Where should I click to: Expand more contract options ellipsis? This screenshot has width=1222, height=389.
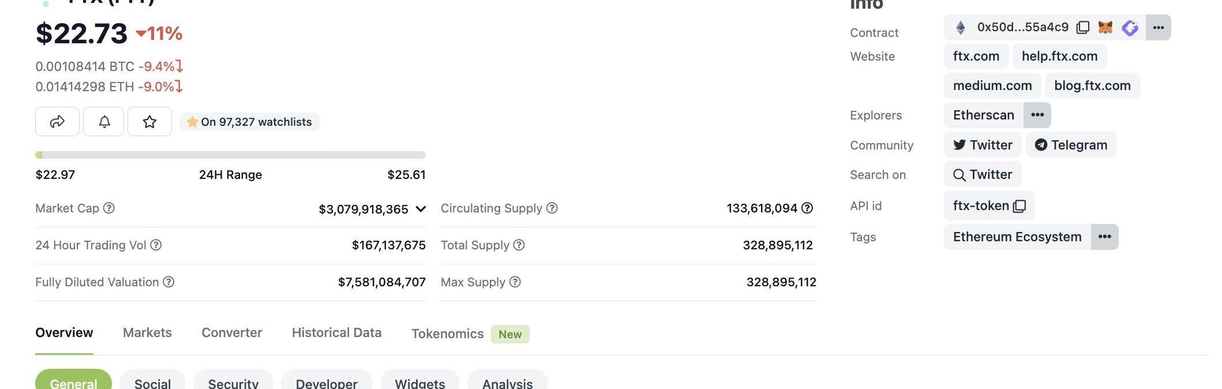click(1158, 28)
